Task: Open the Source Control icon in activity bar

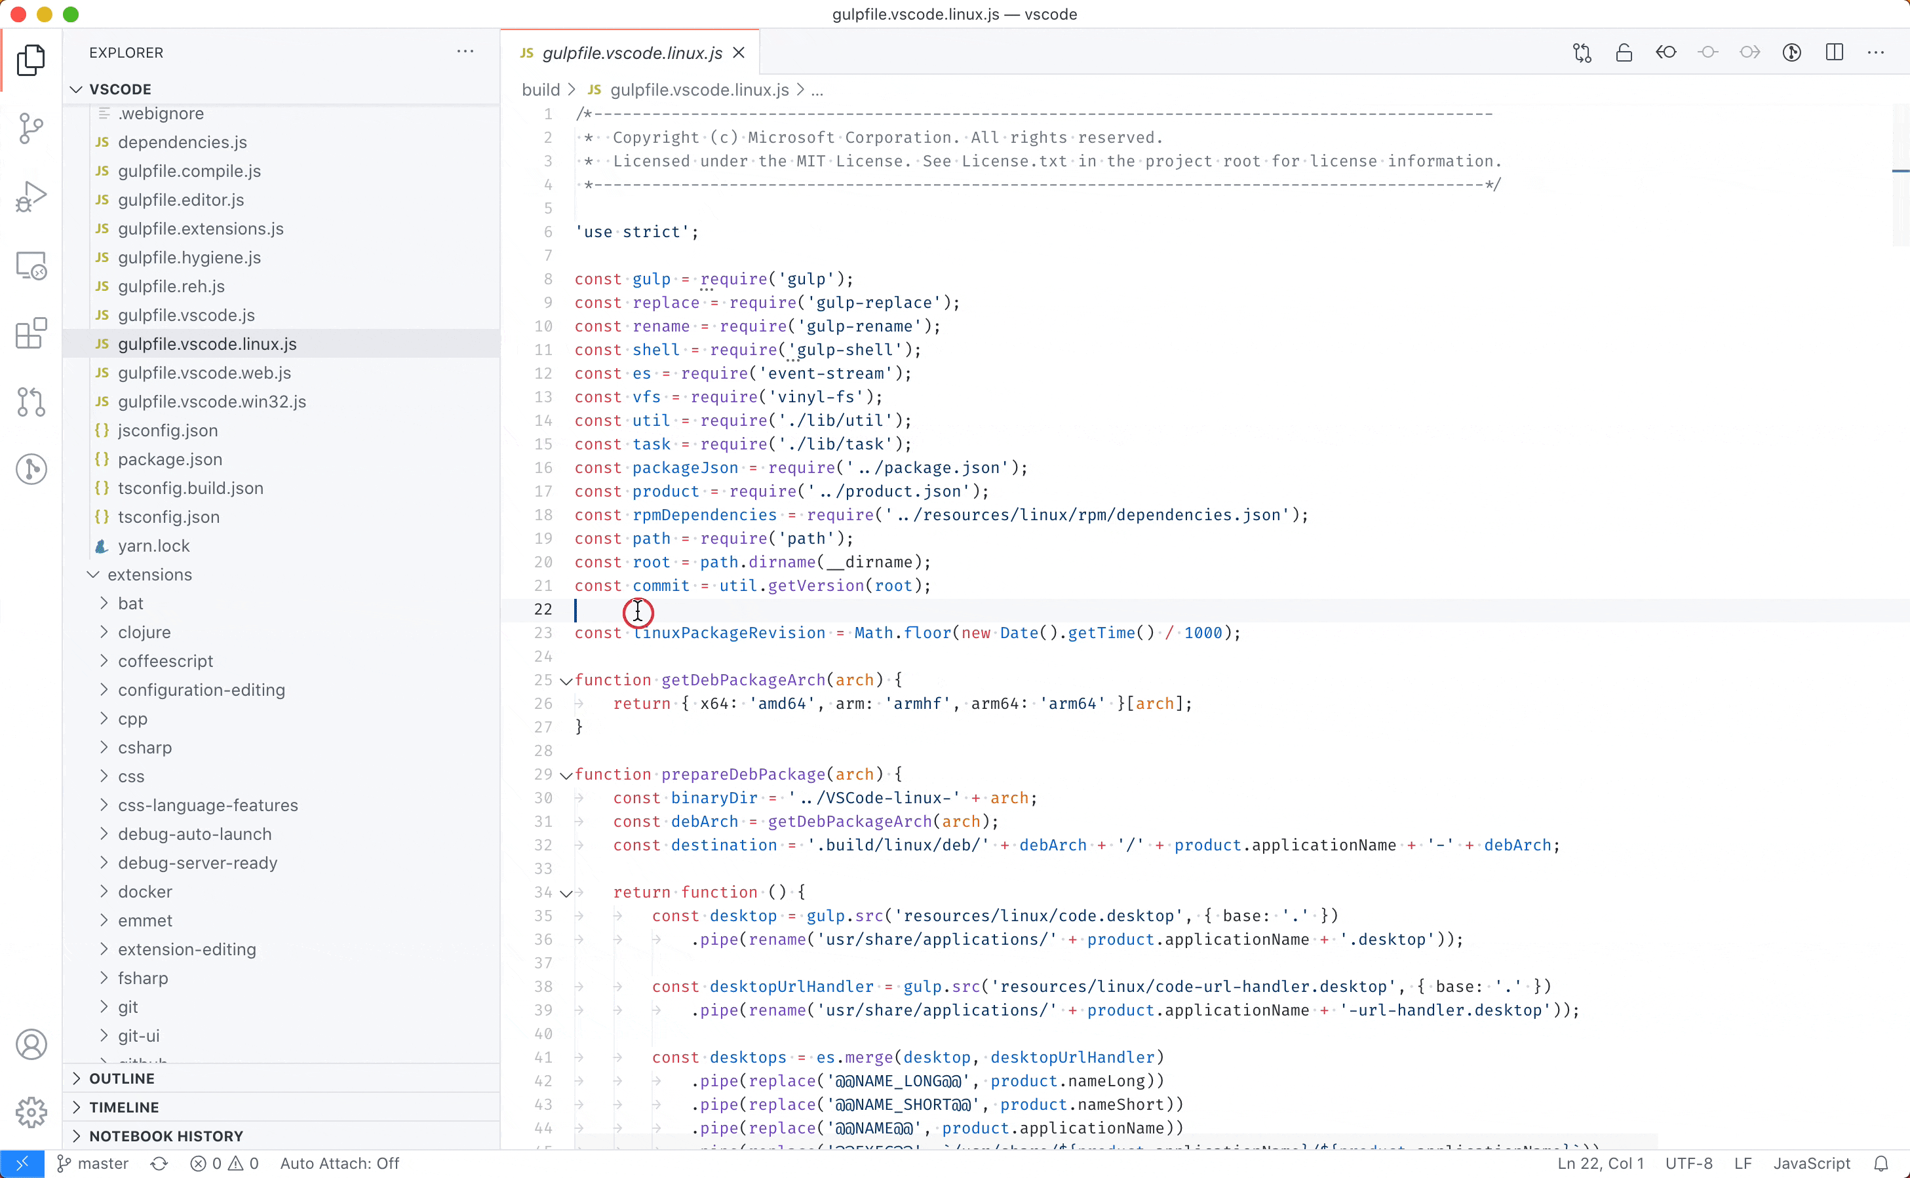Action: click(31, 128)
